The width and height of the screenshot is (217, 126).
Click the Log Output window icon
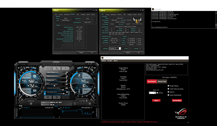click(153, 9)
